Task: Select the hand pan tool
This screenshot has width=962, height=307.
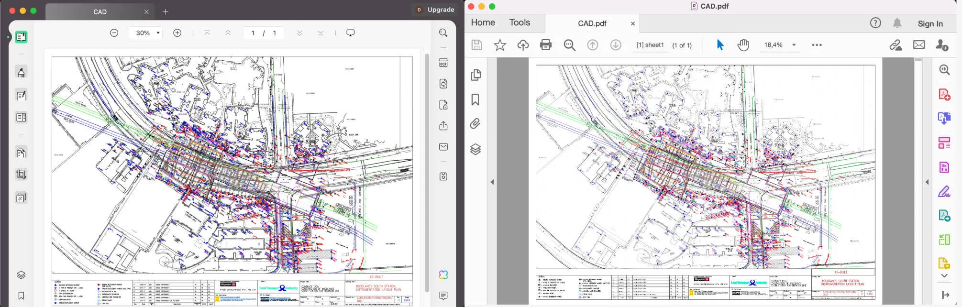Action: [x=743, y=45]
